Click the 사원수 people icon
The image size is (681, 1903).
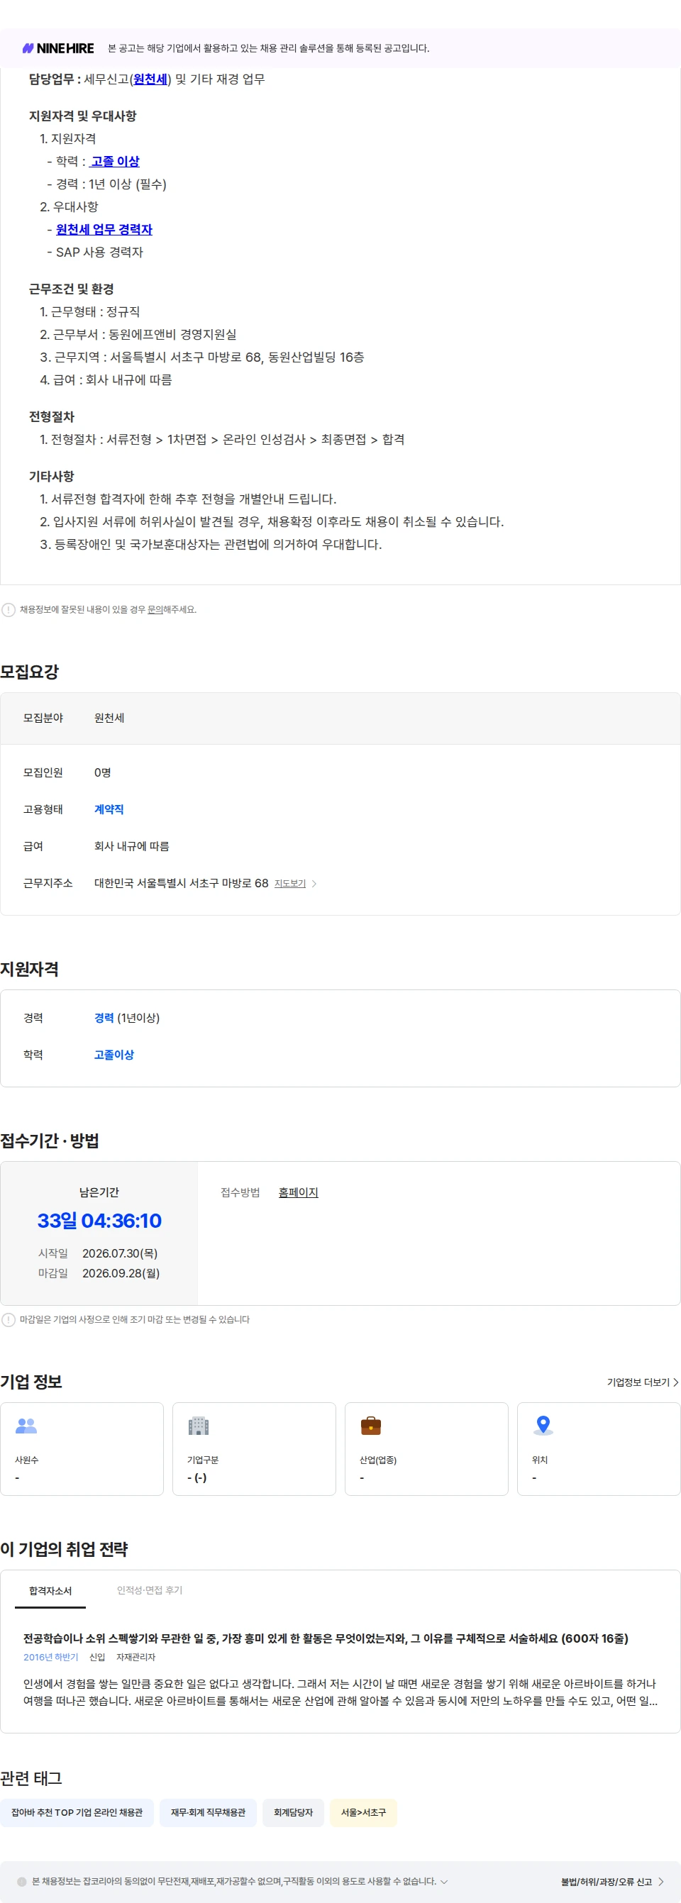click(26, 1425)
